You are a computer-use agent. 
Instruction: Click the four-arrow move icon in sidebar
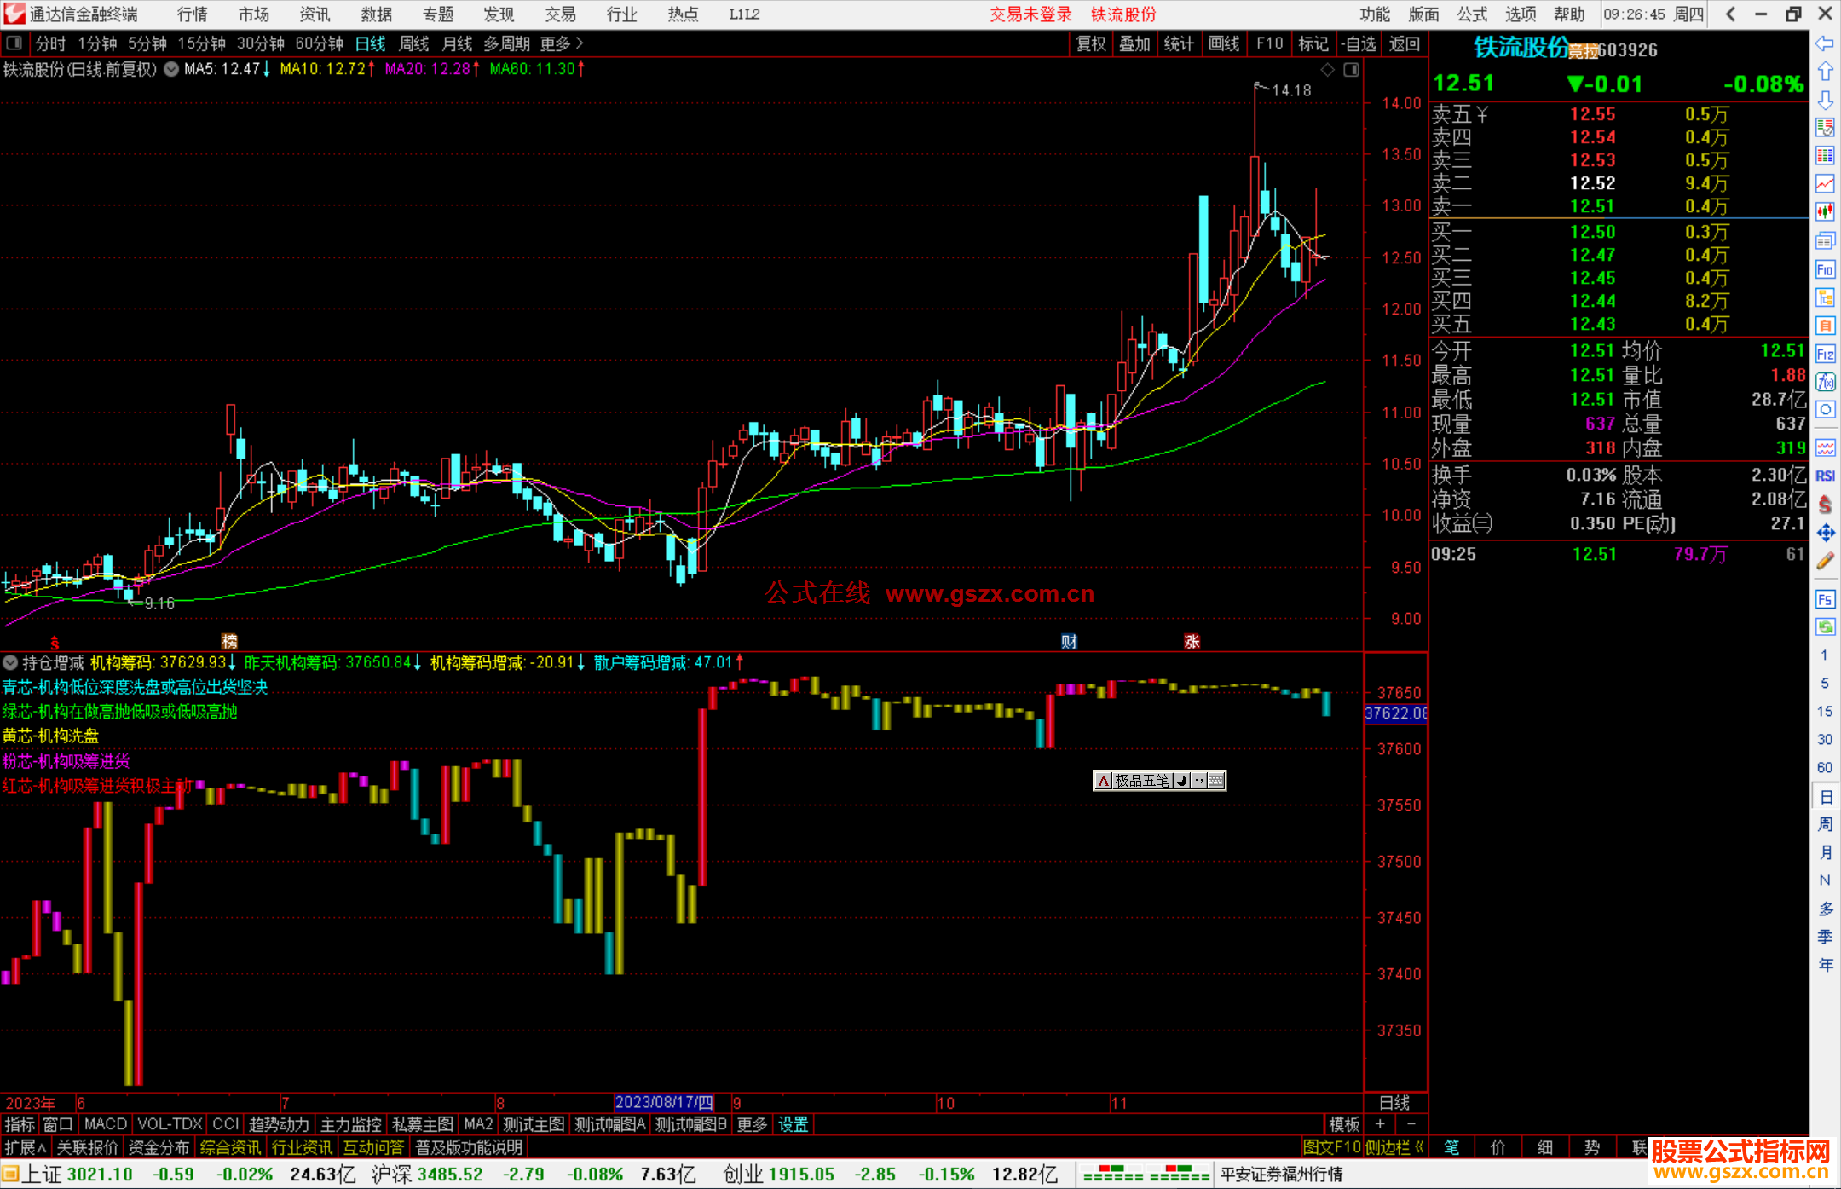point(1825,533)
